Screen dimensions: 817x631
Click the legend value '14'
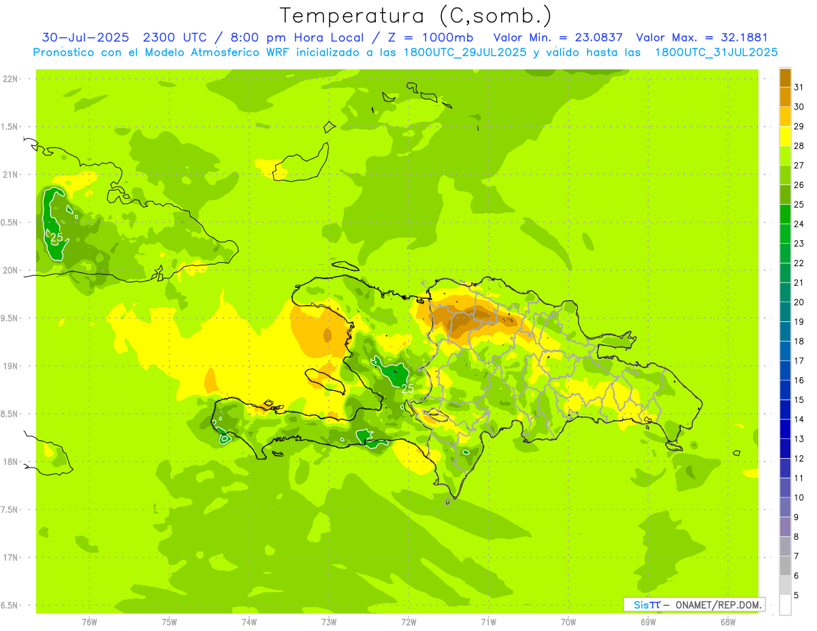click(799, 419)
